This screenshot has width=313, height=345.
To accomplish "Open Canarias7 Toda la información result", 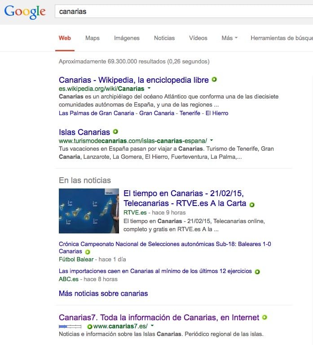I will pyautogui.click(x=159, y=318).
